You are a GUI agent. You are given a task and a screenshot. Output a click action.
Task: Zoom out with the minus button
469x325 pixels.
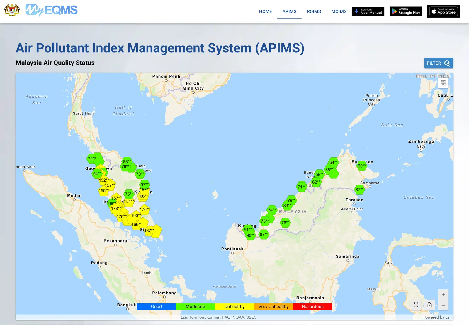point(443,305)
